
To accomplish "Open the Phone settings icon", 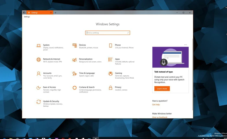I will [111, 46].
